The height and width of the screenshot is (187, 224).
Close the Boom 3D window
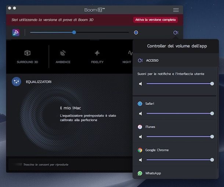point(10,8)
